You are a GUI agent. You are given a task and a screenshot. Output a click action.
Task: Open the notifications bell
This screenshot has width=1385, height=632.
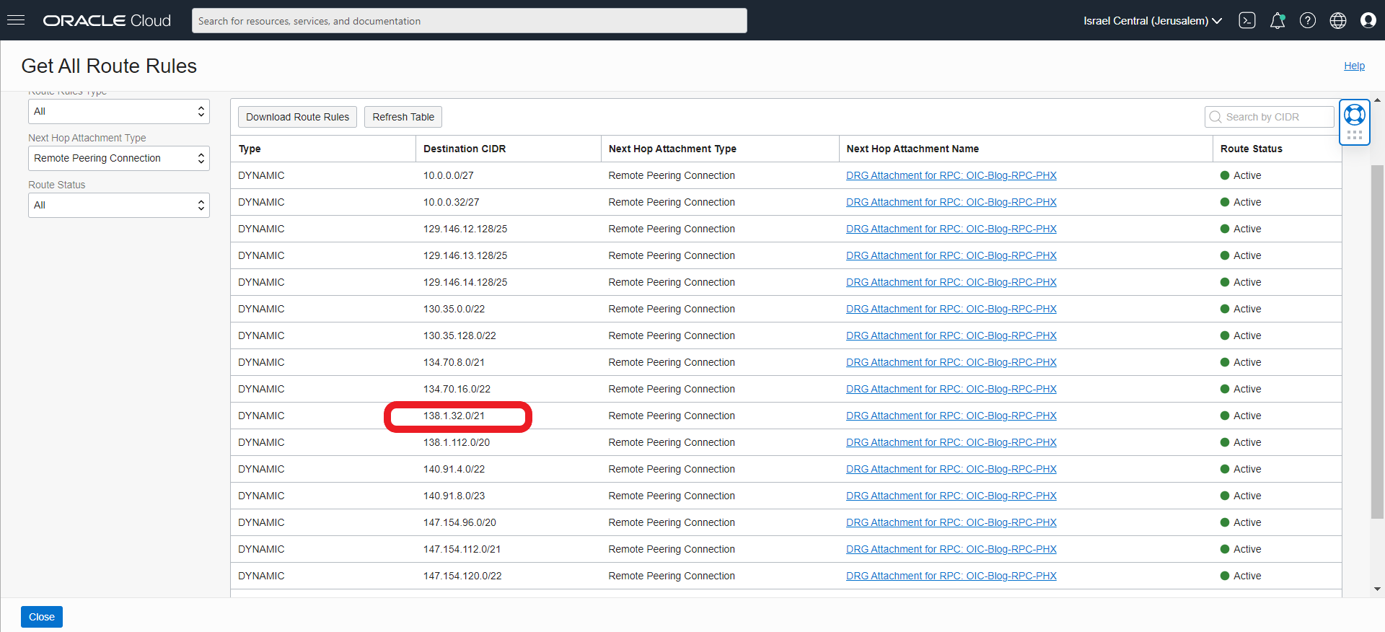tap(1277, 20)
